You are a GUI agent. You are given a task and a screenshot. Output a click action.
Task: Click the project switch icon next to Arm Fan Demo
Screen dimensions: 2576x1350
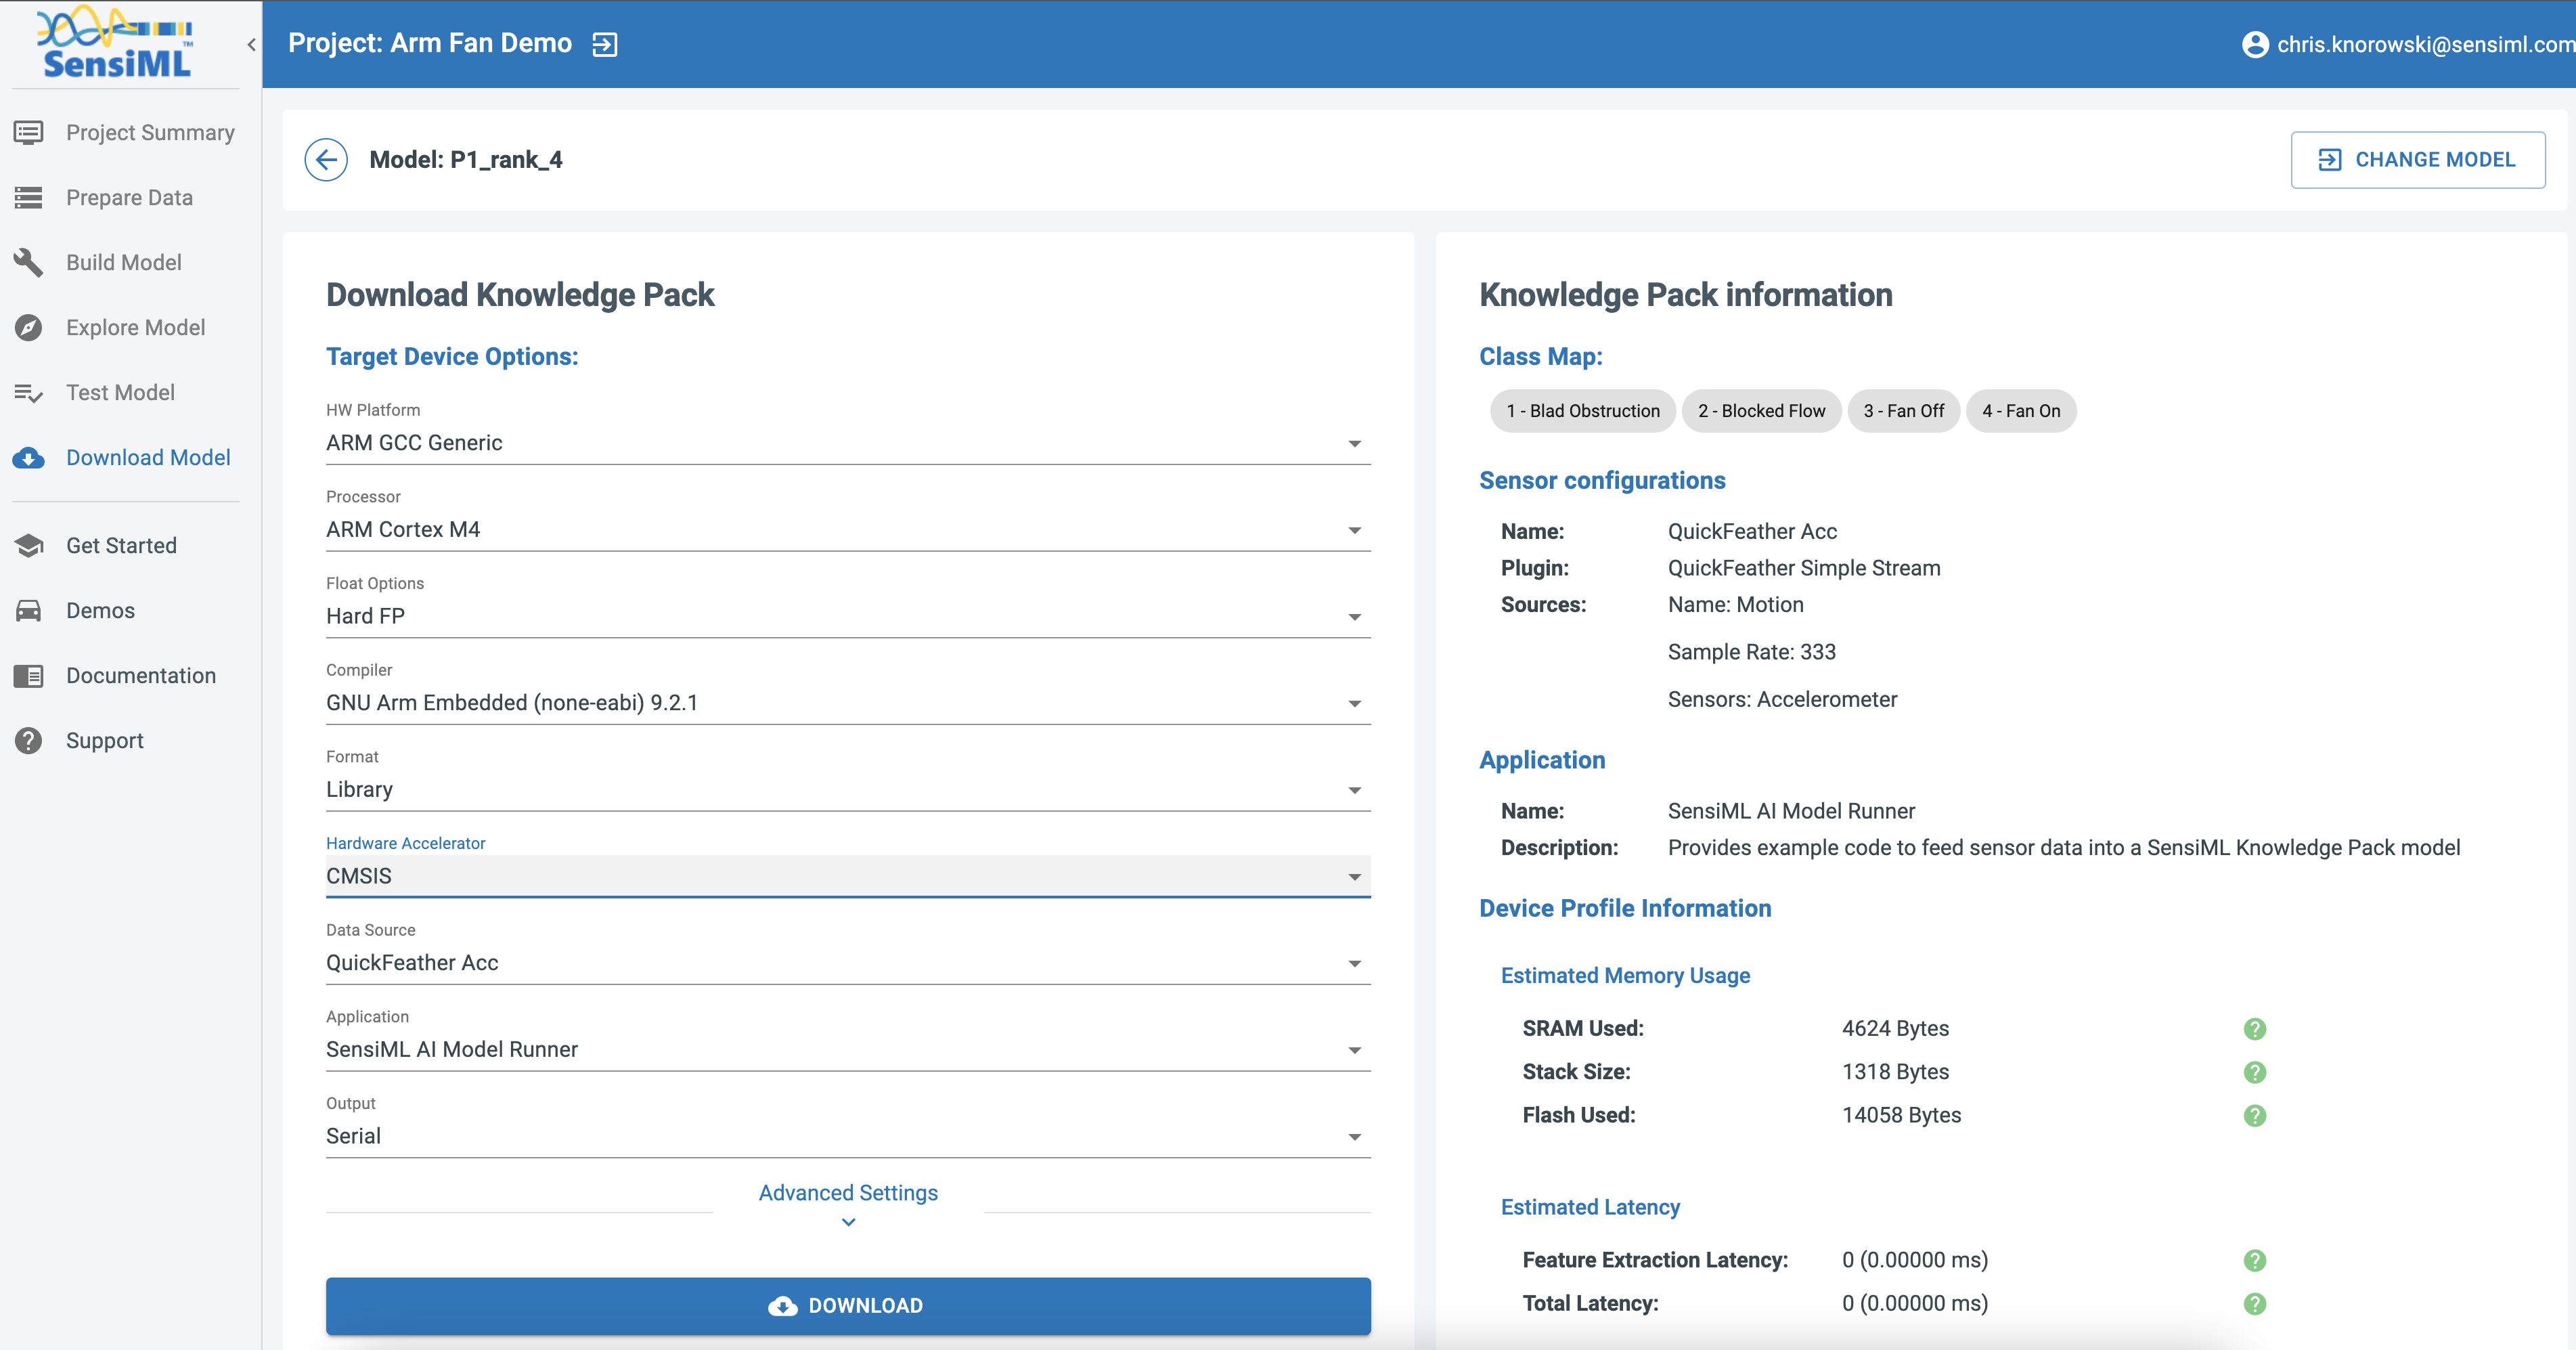[x=605, y=44]
